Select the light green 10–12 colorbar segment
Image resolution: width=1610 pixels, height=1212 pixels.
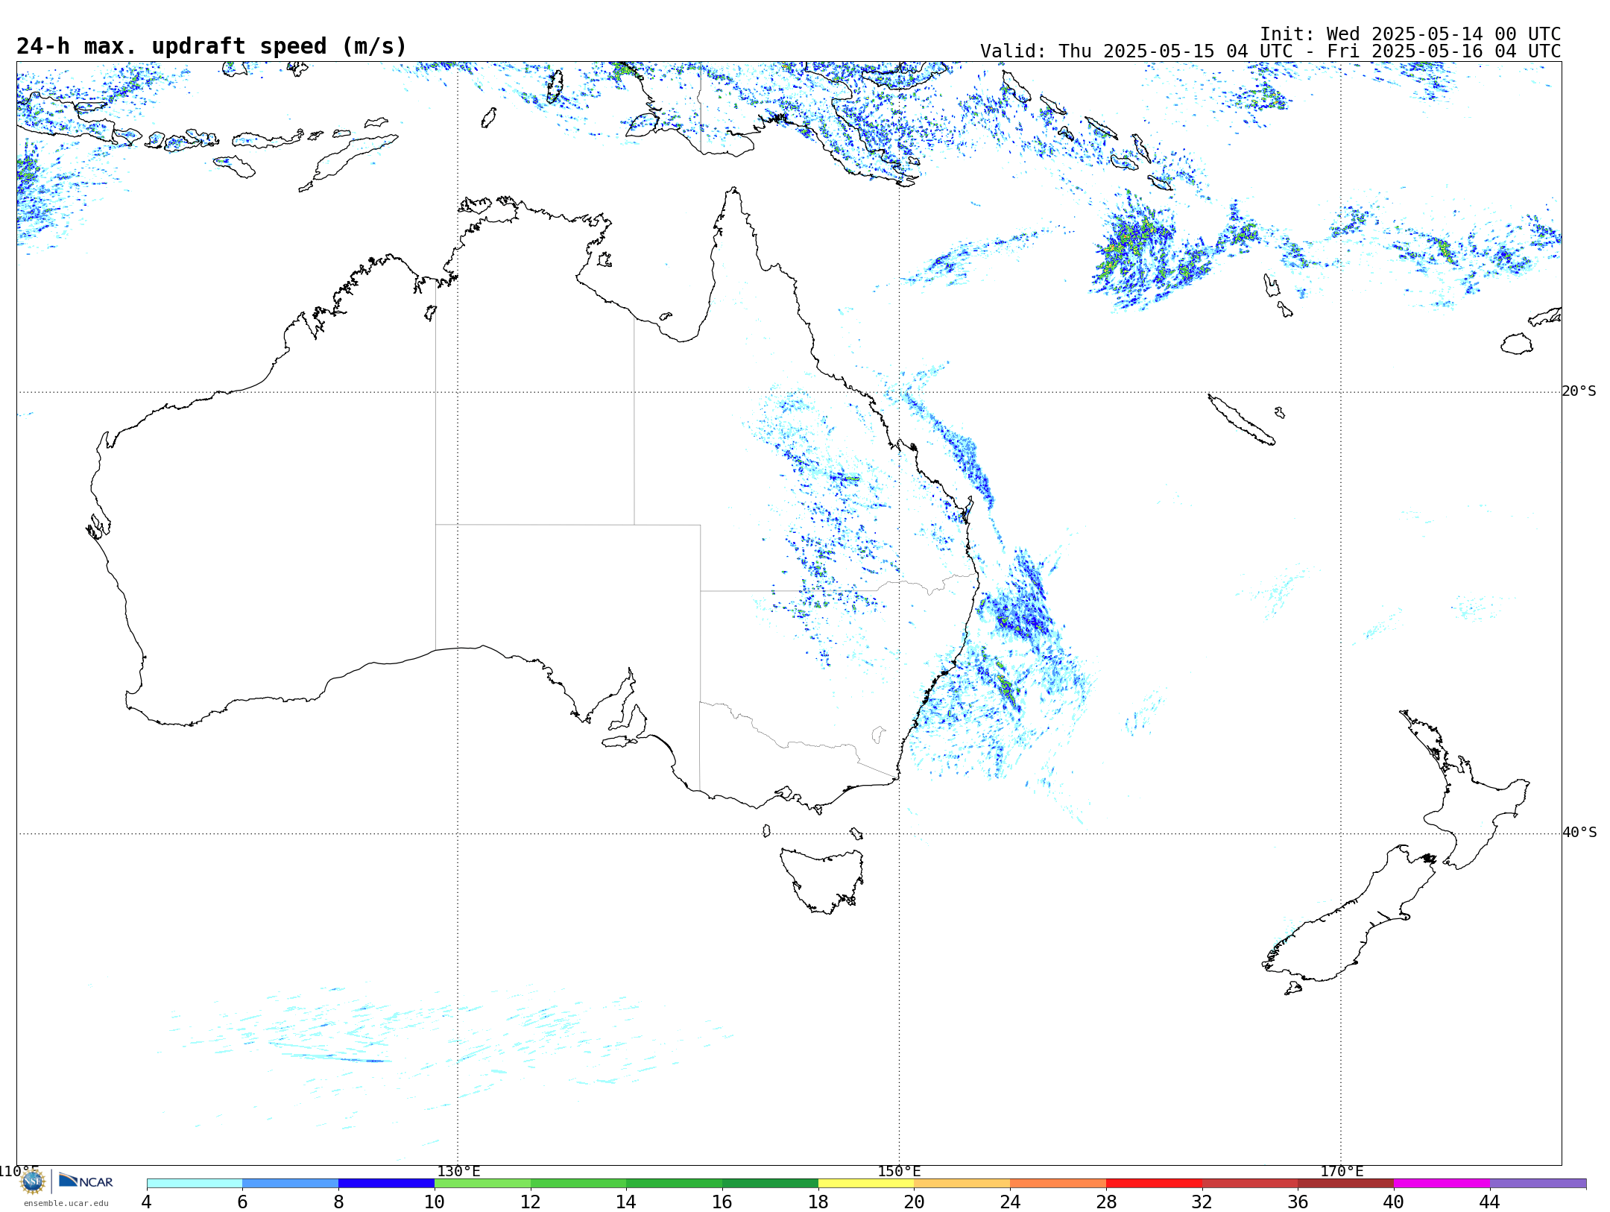click(x=482, y=1184)
